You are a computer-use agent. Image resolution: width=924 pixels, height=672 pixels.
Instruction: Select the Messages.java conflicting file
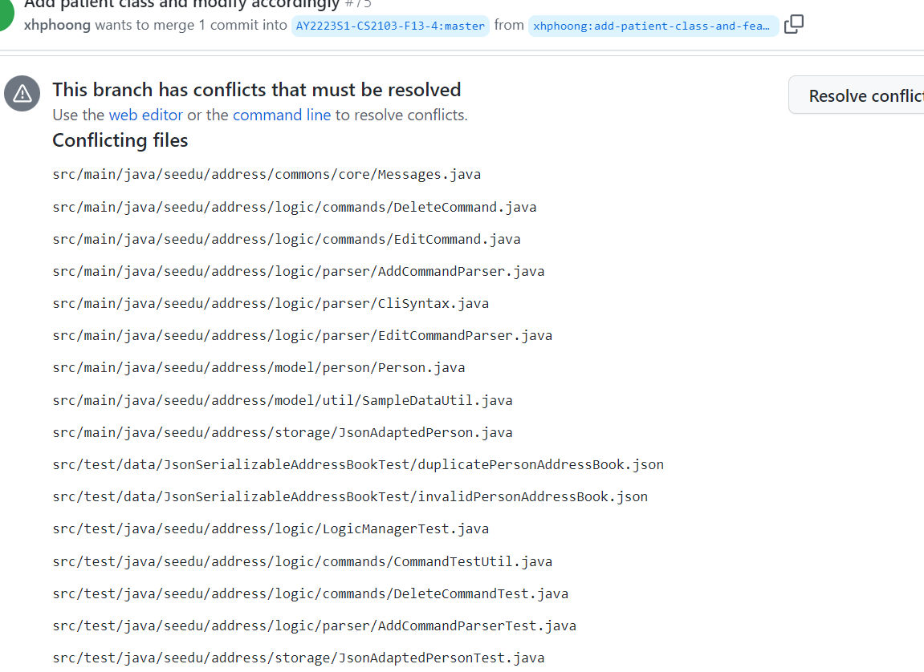267,174
